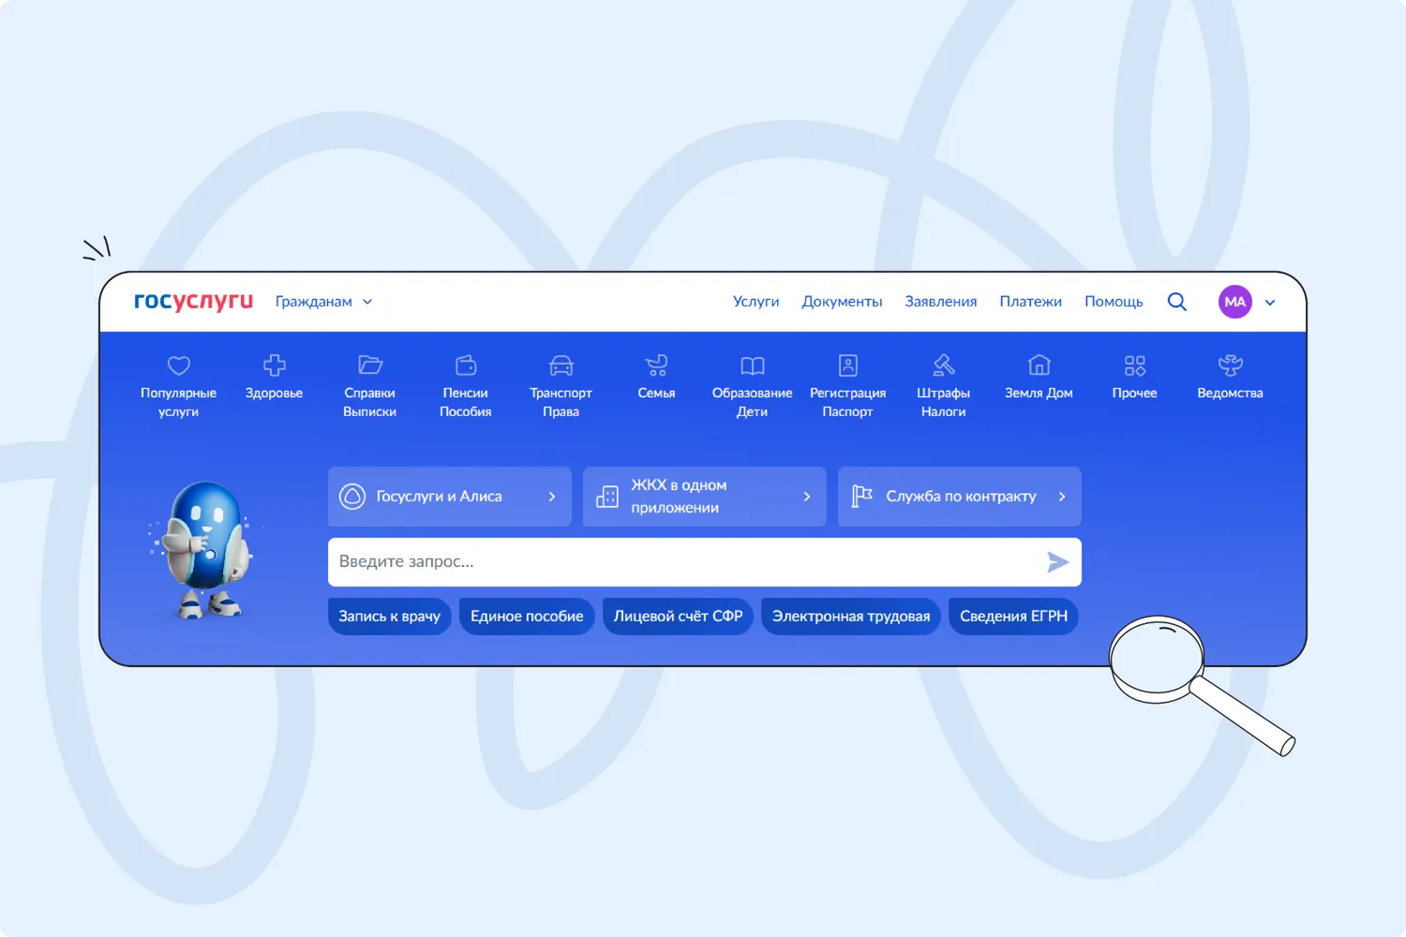Open the Платежи menu item
Screen dimensions: 1406x937
tap(1030, 302)
